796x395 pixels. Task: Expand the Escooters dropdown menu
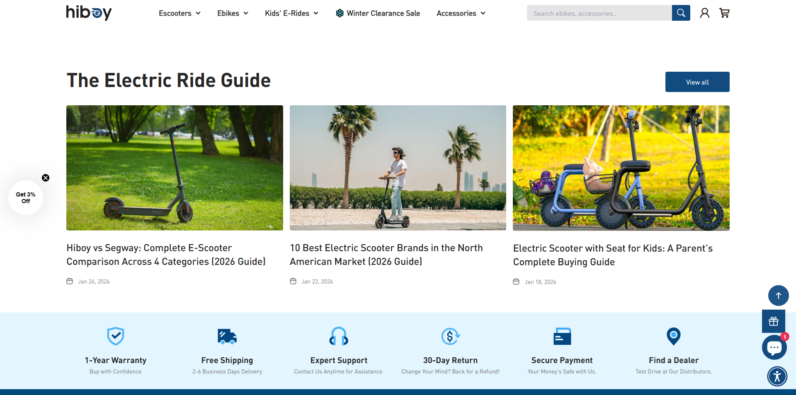click(180, 13)
